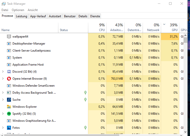Screen dimensions: 190x136
Task: Expand the Spotify (32 Bit) process group
Action: pos(3,114)
